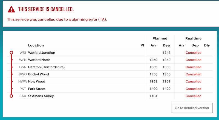This screenshot has width=219, height=120.
Task: Select the Watford North station name
Action: pyautogui.click(x=39, y=60)
